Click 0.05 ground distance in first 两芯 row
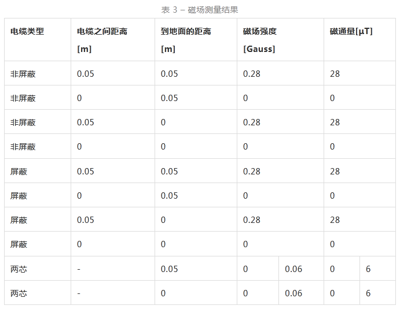Viewport: 400px width, 309px height. click(170, 269)
